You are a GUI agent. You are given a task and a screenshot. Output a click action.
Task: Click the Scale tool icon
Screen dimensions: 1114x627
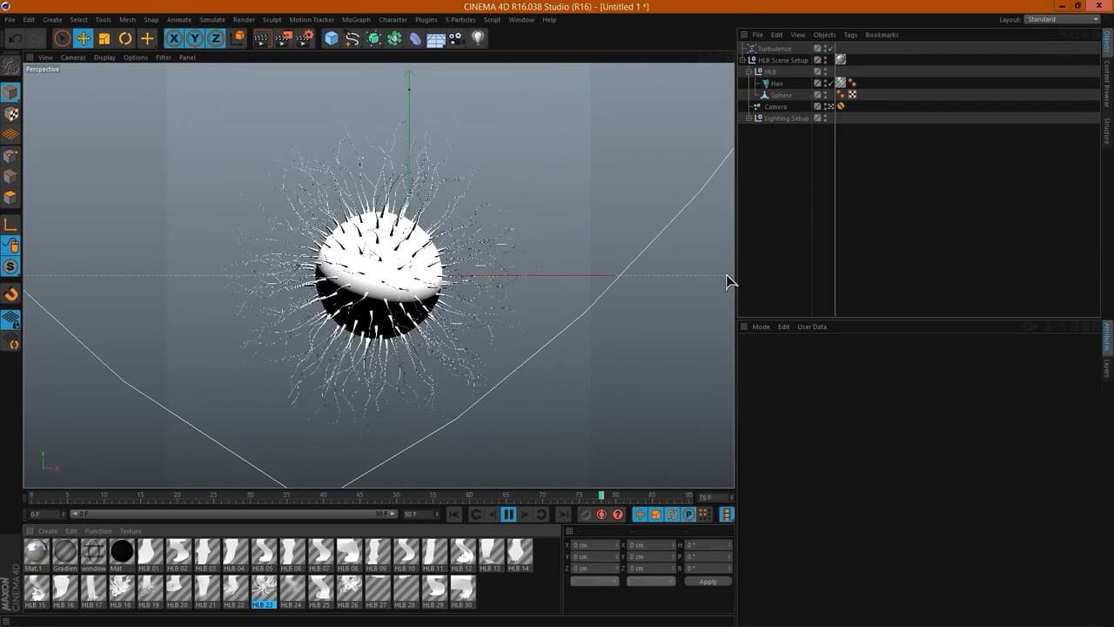[x=104, y=38]
